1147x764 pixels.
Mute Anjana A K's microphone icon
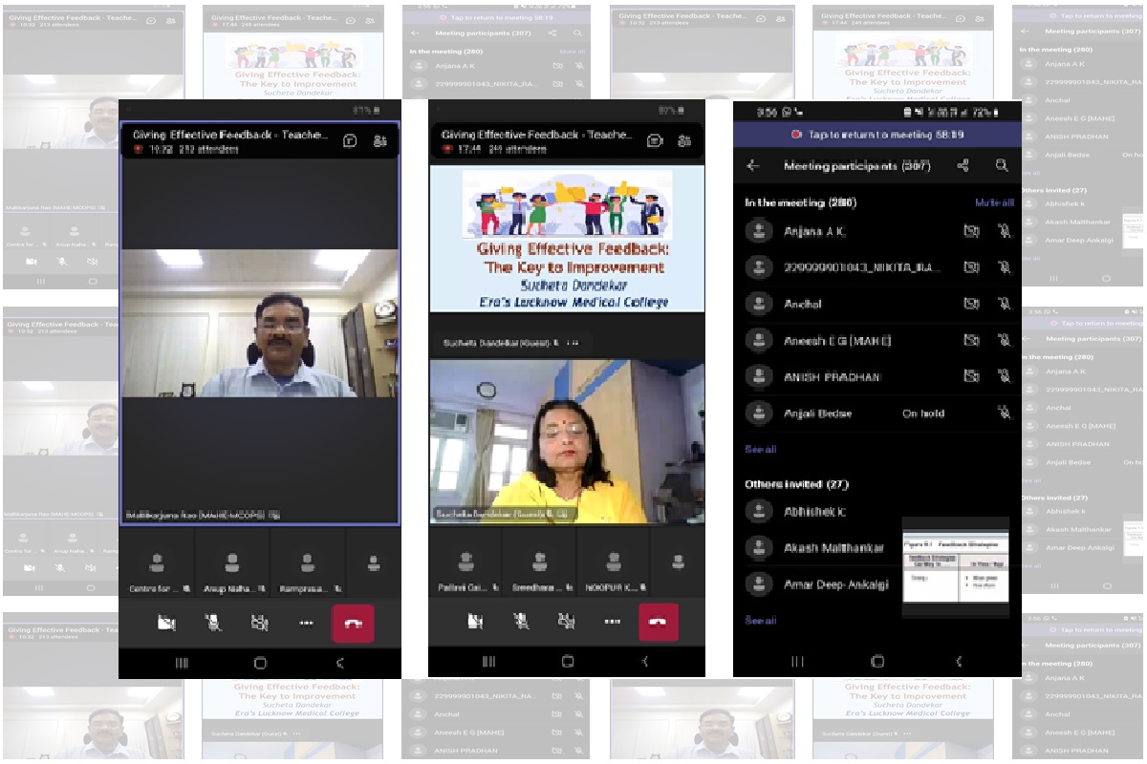point(1004,231)
